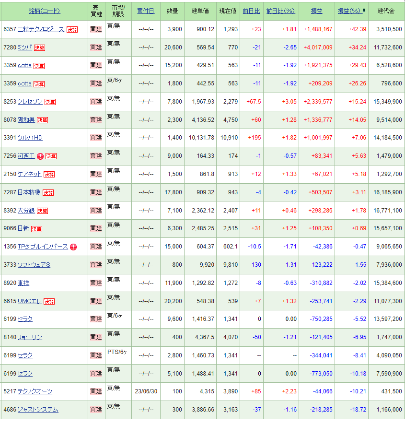Viewport: 405px width, 425px height.
Task: Open the 決算 badge on cotta row with 1,800 shares
Action: 39,84
